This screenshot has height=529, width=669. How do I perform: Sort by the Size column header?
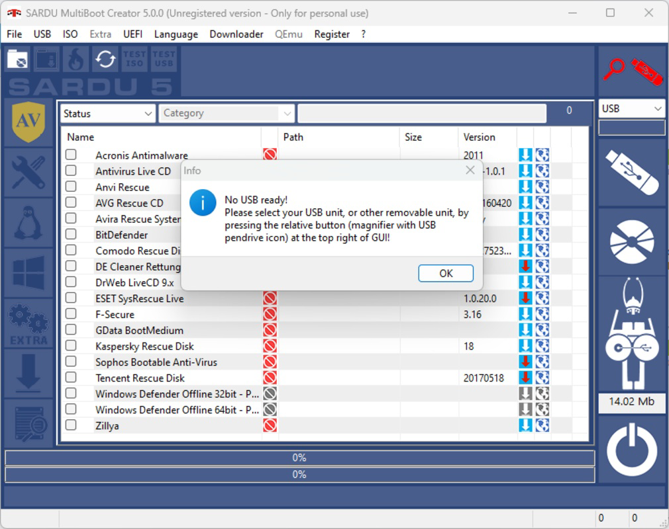(x=429, y=137)
